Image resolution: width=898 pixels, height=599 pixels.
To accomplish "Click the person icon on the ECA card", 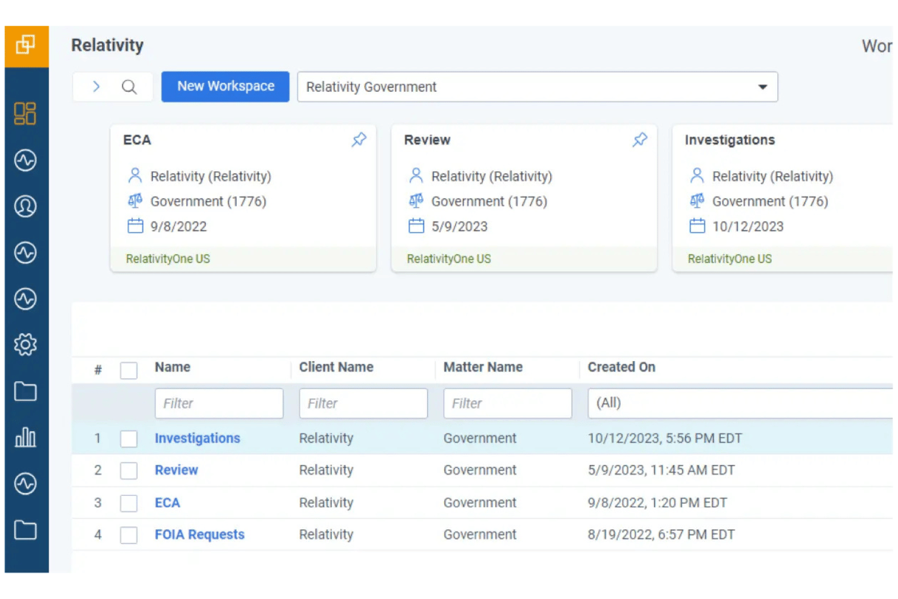I will [135, 176].
